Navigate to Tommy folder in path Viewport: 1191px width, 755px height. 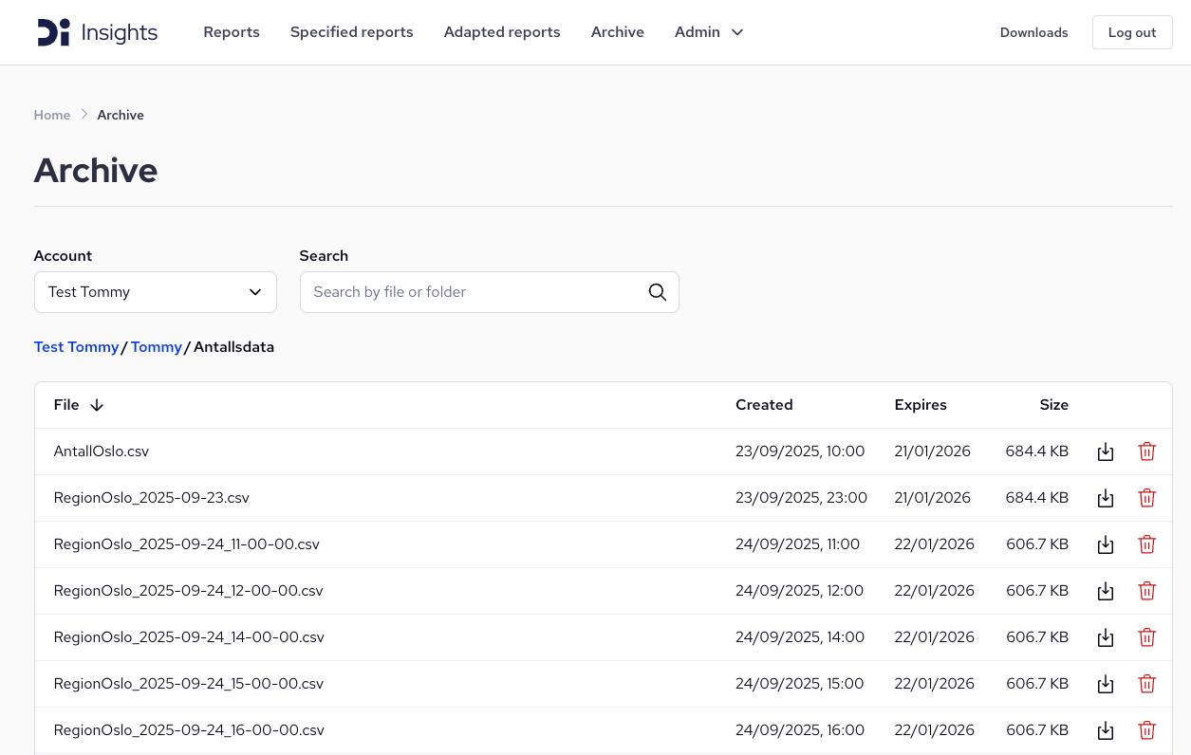point(157,347)
